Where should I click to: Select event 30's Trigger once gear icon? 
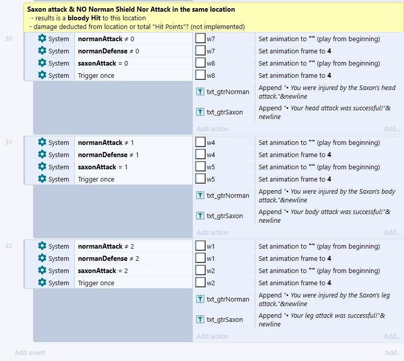pos(42,75)
